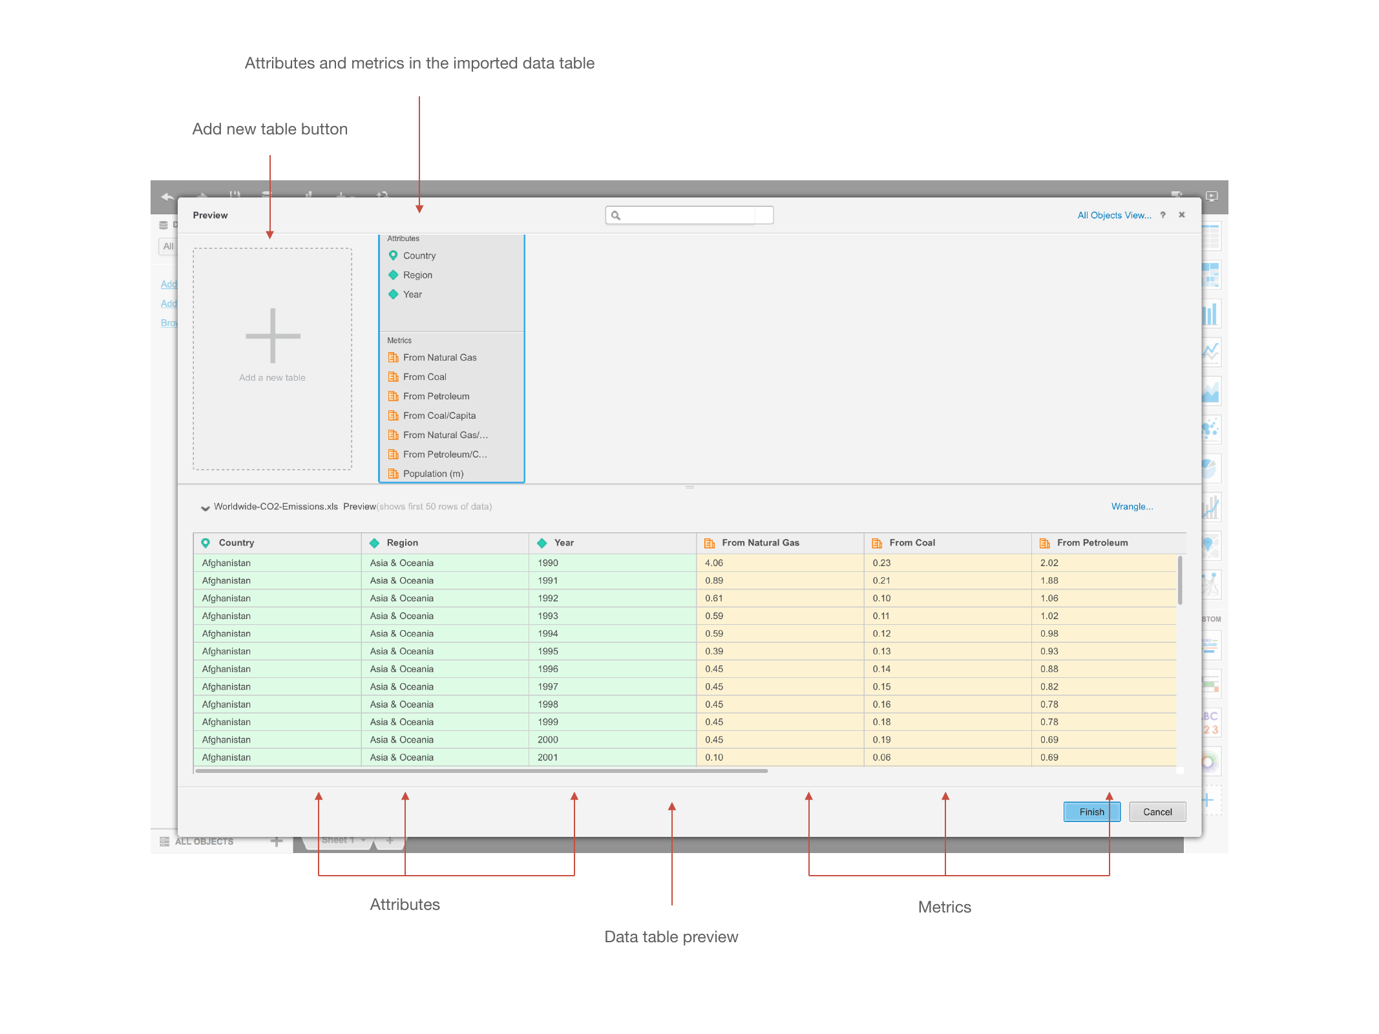Open the All dropdown in background panel
The height and width of the screenshot is (1034, 1379).
pos(168,246)
